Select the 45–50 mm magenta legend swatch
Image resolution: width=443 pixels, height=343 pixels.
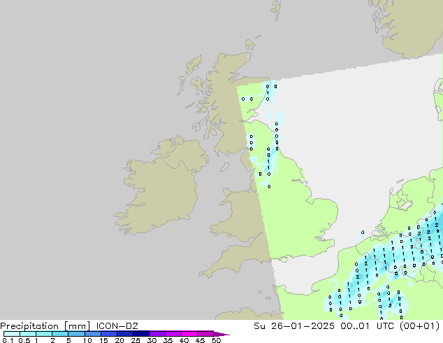click(x=205, y=334)
